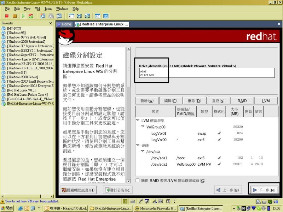The width and height of the screenshot is (283, 212).
Task: Click the Internet Explorer quick launch icon
Action: (20, 208)
